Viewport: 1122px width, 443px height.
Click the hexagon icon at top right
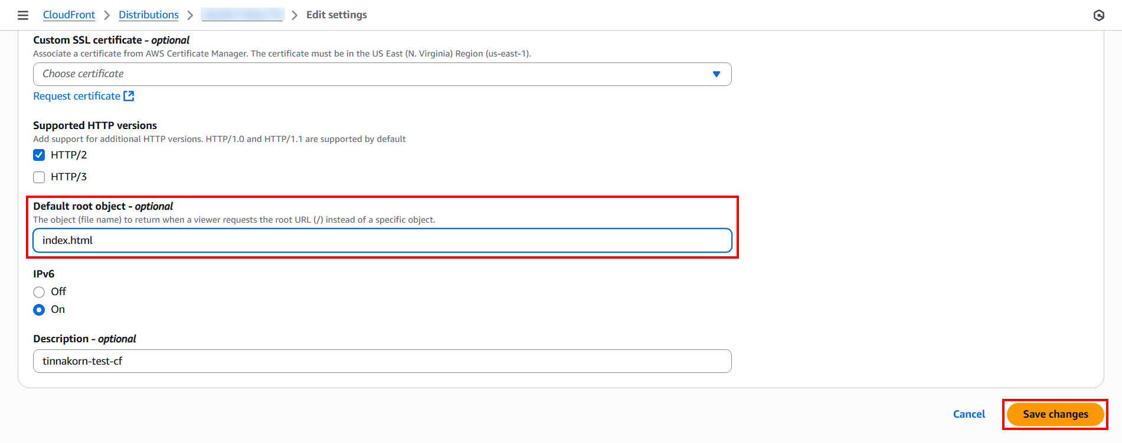pyautogui.click(x=1098, y=15)
